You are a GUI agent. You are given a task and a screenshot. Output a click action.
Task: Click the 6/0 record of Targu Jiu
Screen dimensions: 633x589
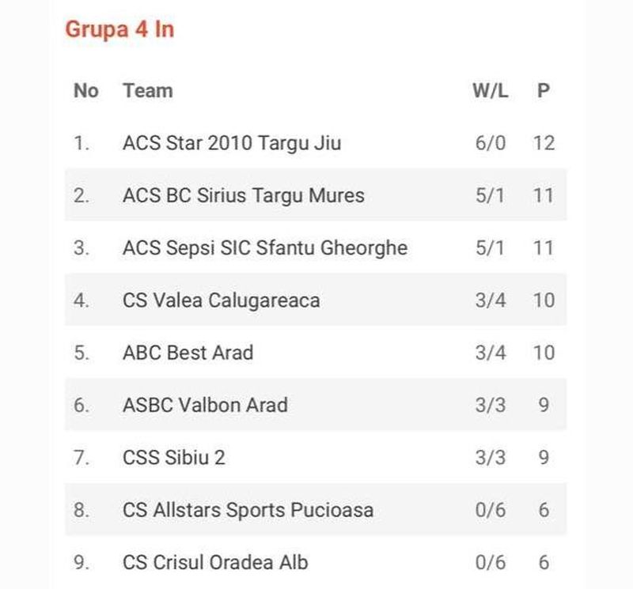coord(490,143)
